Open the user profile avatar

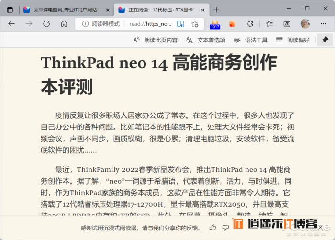(305, 24)
